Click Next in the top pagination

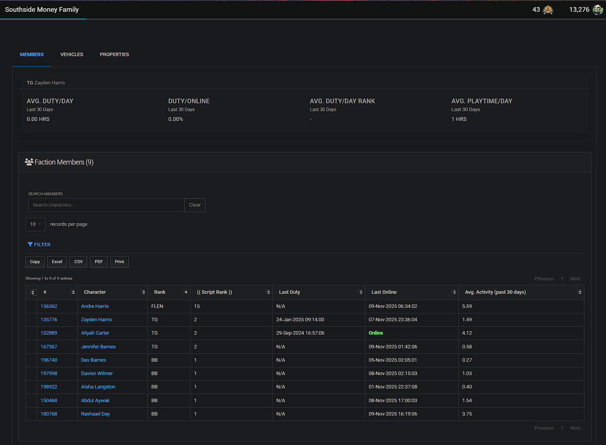pyautogui.click(x=575, y=279)
